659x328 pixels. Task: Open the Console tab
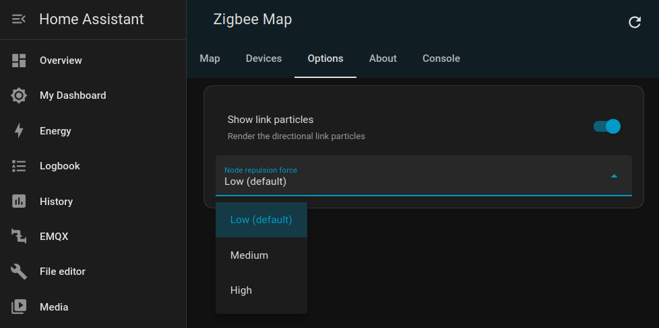pyautogui.click(x=441, y=58)
